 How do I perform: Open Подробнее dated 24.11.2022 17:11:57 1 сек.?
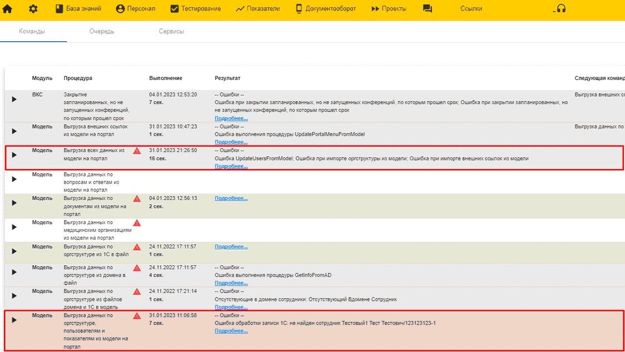(x=231, y=247)
